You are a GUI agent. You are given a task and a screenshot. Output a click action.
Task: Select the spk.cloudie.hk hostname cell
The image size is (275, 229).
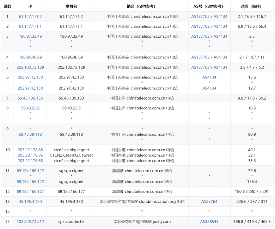click(x=71, y=222)
